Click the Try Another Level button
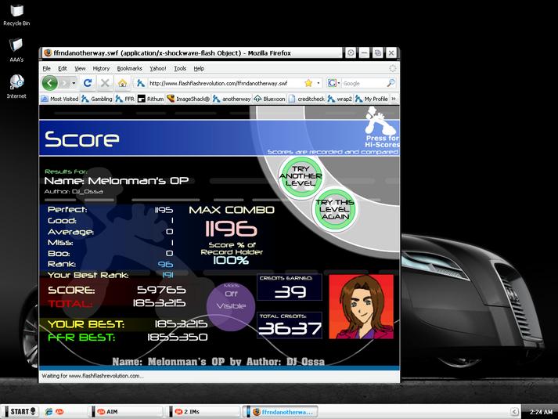This screenshot has width=558, height=419. pos(301,176)
